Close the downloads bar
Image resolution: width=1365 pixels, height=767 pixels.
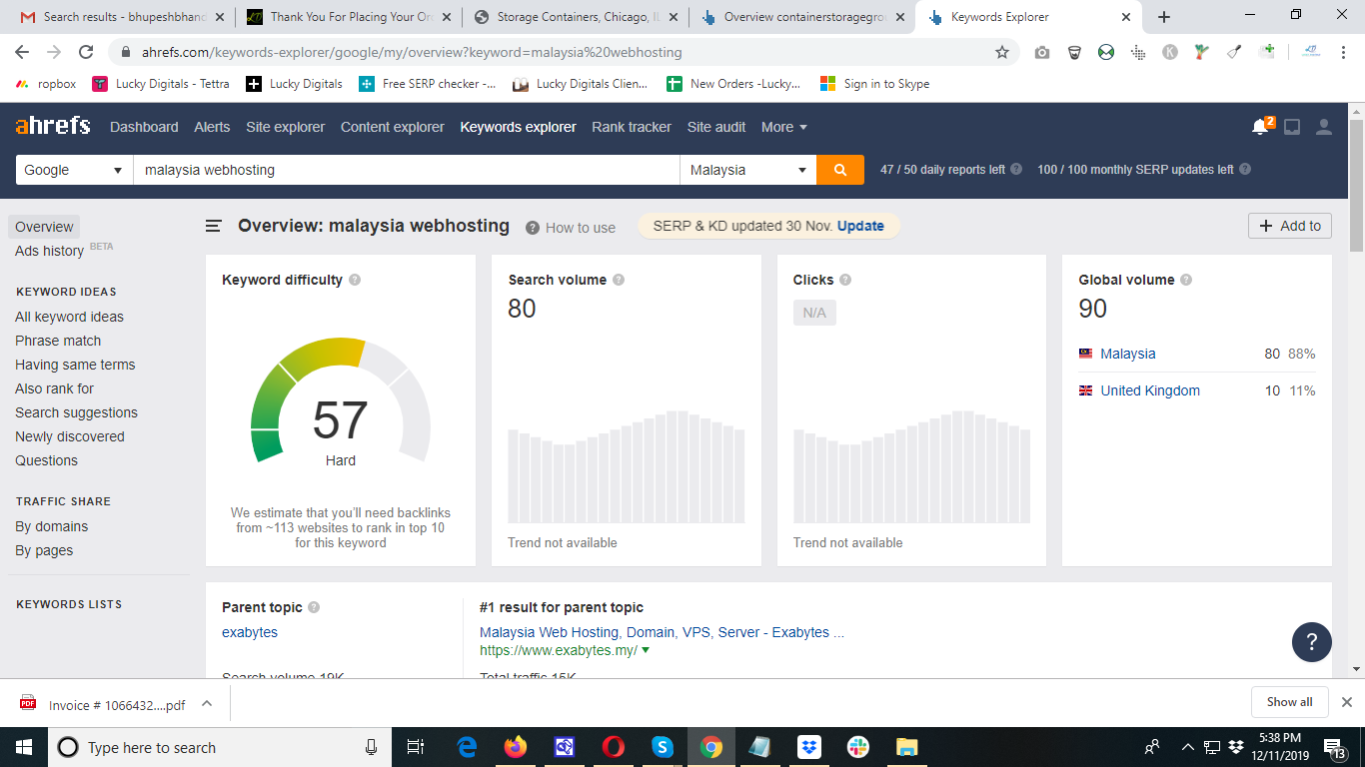(1347, 702)
